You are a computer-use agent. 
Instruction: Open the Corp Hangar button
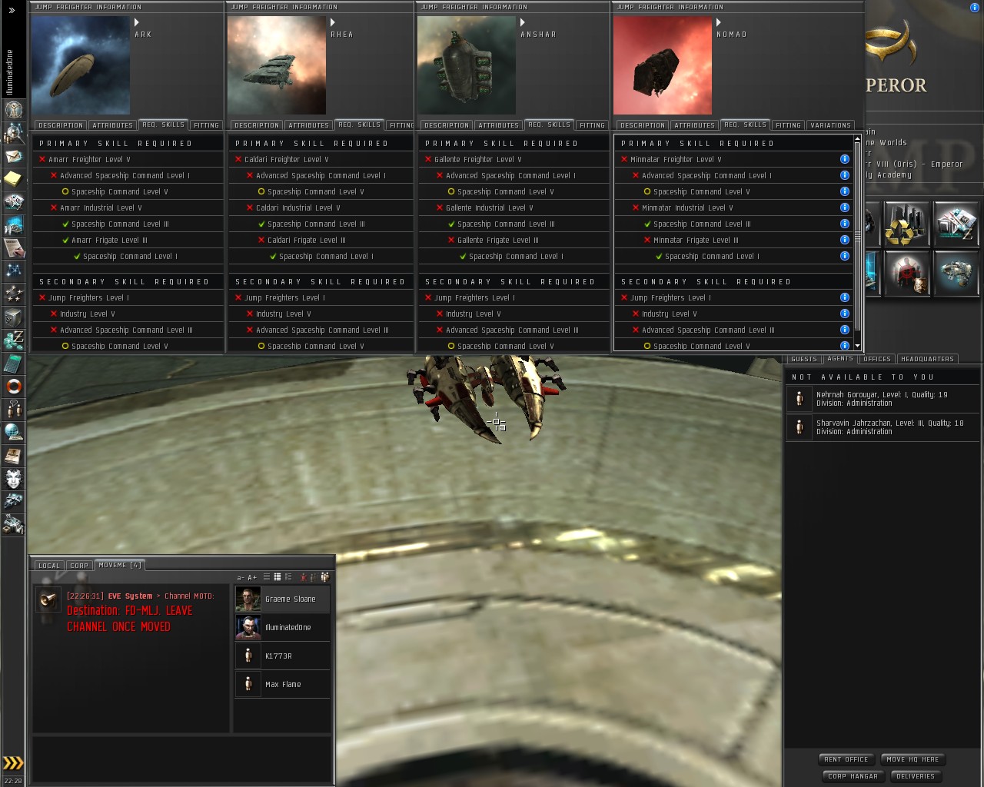pos(853,776)
